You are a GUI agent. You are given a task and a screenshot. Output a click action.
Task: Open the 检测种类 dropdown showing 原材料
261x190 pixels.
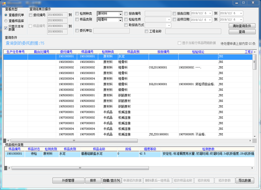point(120,14)
